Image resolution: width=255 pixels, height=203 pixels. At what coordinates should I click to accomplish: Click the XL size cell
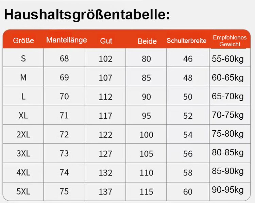pyautogui.click(x=23, y=116)
